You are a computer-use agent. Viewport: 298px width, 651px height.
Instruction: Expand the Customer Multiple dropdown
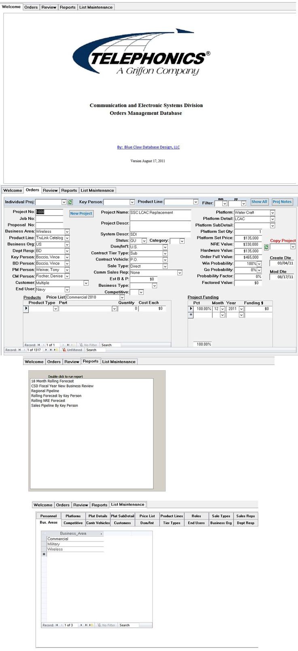click(86, 283)
